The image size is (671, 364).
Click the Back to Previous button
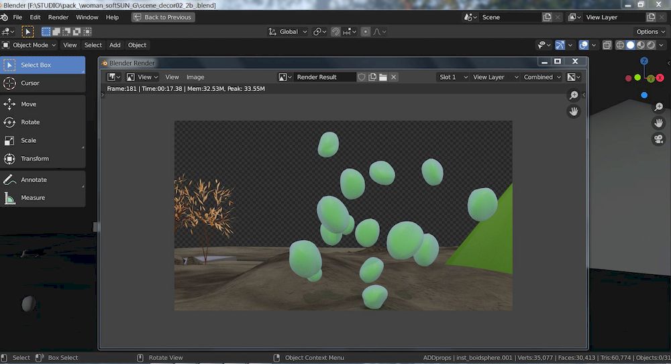(x=163, y=17)
